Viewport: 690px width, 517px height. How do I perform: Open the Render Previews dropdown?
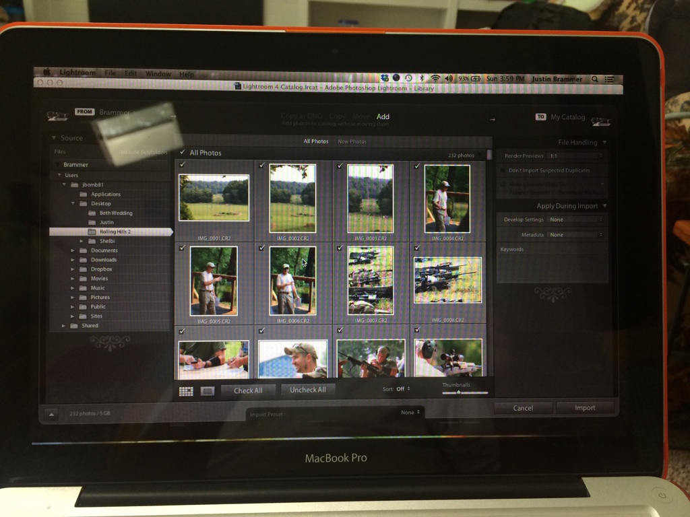point(575,156)
